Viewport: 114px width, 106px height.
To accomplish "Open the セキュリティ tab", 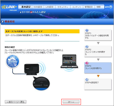I will point(63,7).
